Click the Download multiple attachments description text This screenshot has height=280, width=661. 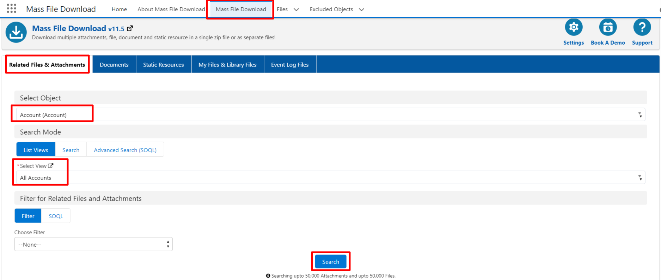(x=154, y=37)
